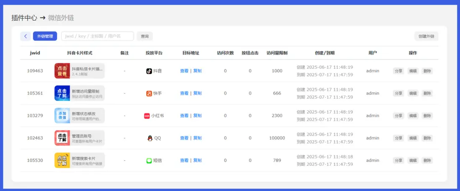460x191 pixels.
Task: Click the visit limit value 1000
Action: (277, 71)
